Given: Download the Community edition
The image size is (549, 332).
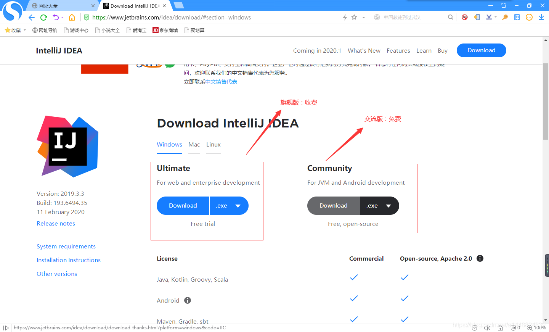Looking at the screenshot, I should pyautogui.click(x=334, y=206).
